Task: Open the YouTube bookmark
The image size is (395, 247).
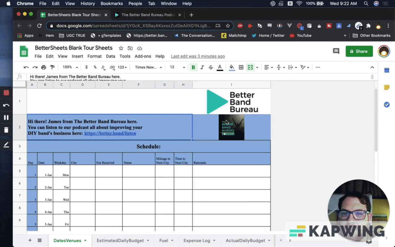Action: pos(301,36)
